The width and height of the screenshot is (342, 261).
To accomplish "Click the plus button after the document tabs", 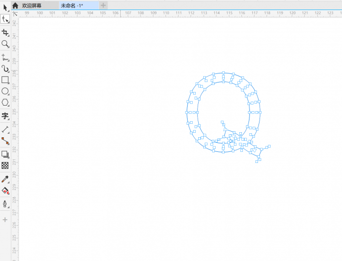I will pos(103,5).
